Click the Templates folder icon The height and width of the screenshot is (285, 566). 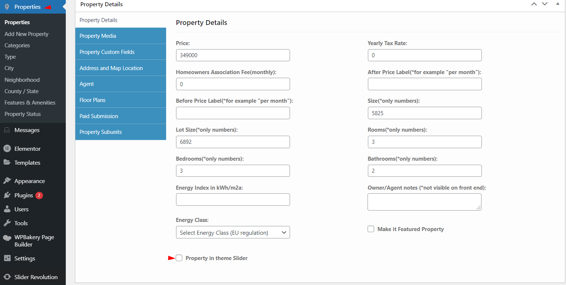(x=7, y=162)
